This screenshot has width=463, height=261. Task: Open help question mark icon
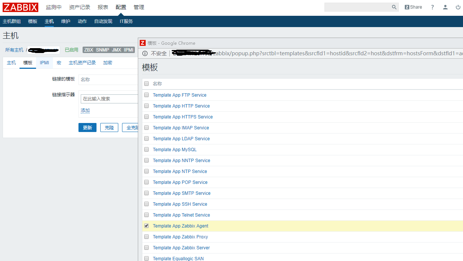[433, 7]
